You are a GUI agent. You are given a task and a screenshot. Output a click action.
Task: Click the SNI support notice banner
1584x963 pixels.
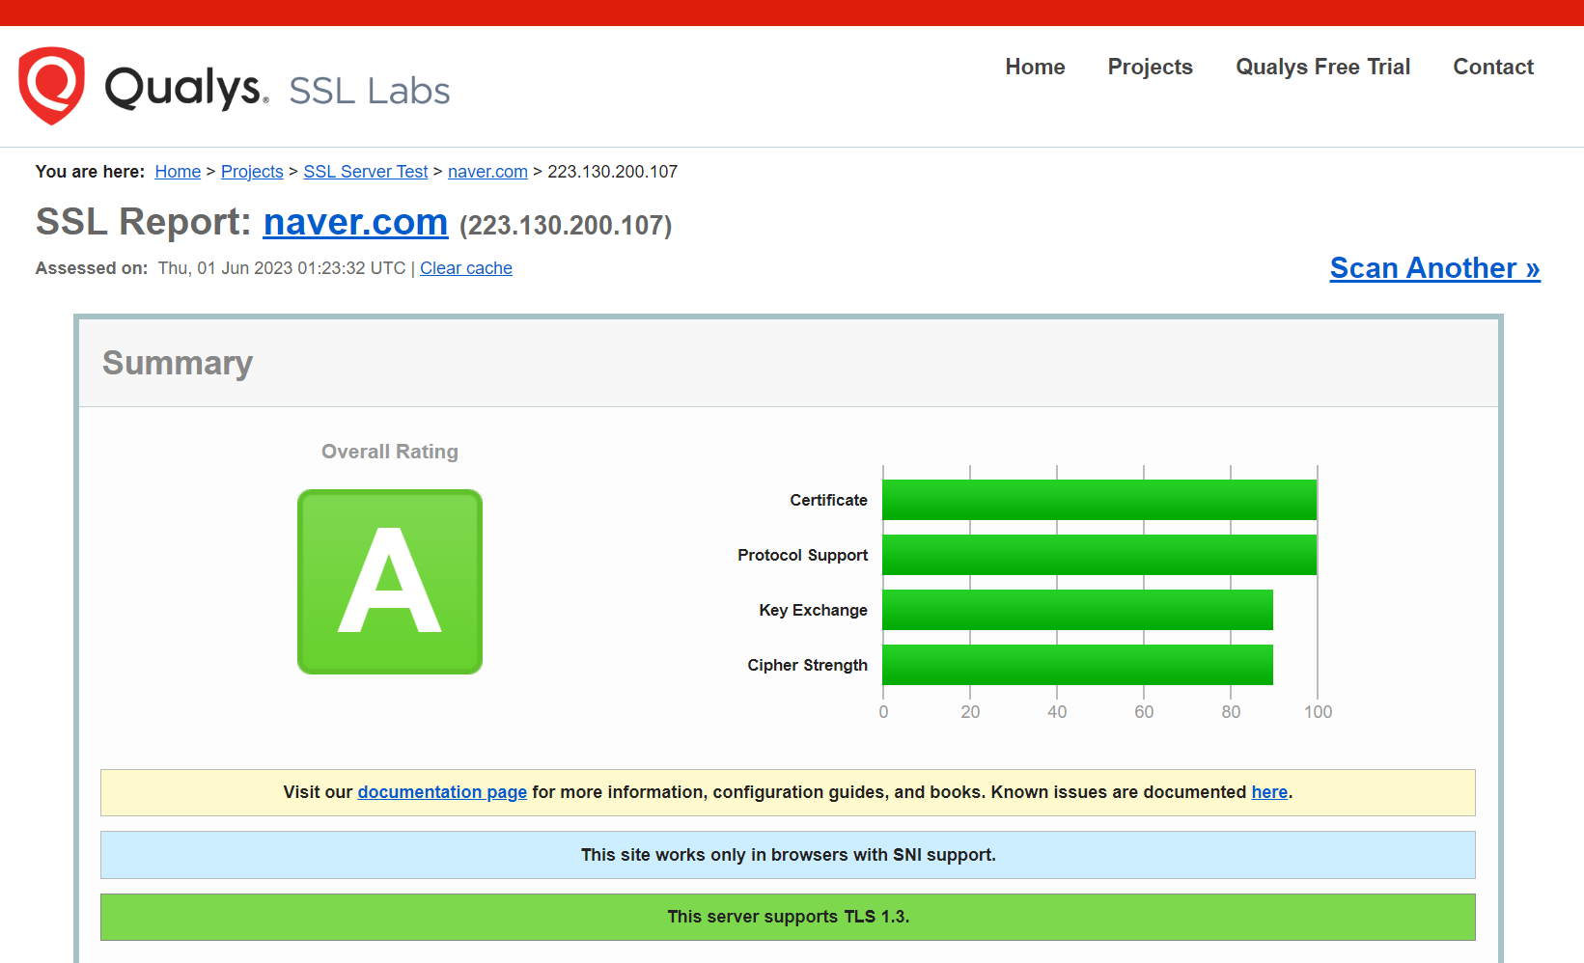pos(788,854)
